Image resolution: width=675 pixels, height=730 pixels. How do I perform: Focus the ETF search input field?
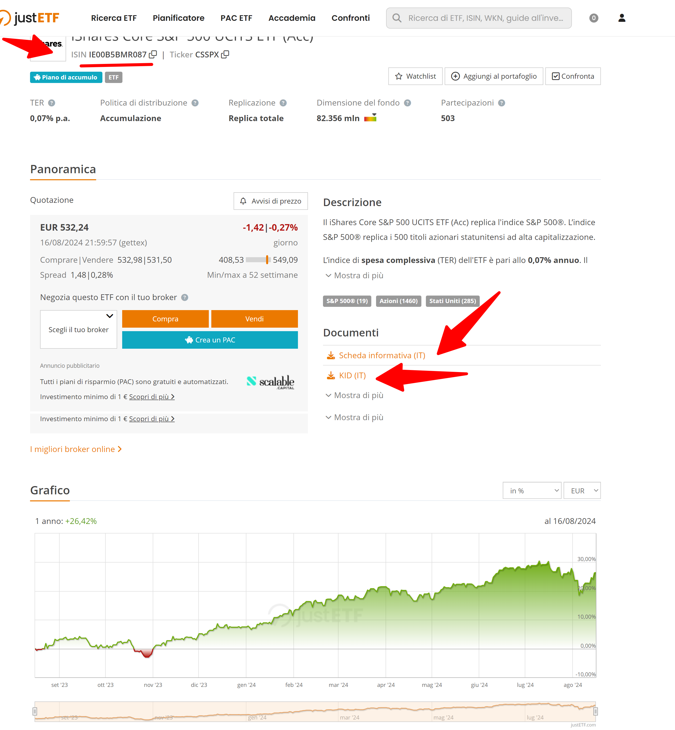tap(479, 18)
